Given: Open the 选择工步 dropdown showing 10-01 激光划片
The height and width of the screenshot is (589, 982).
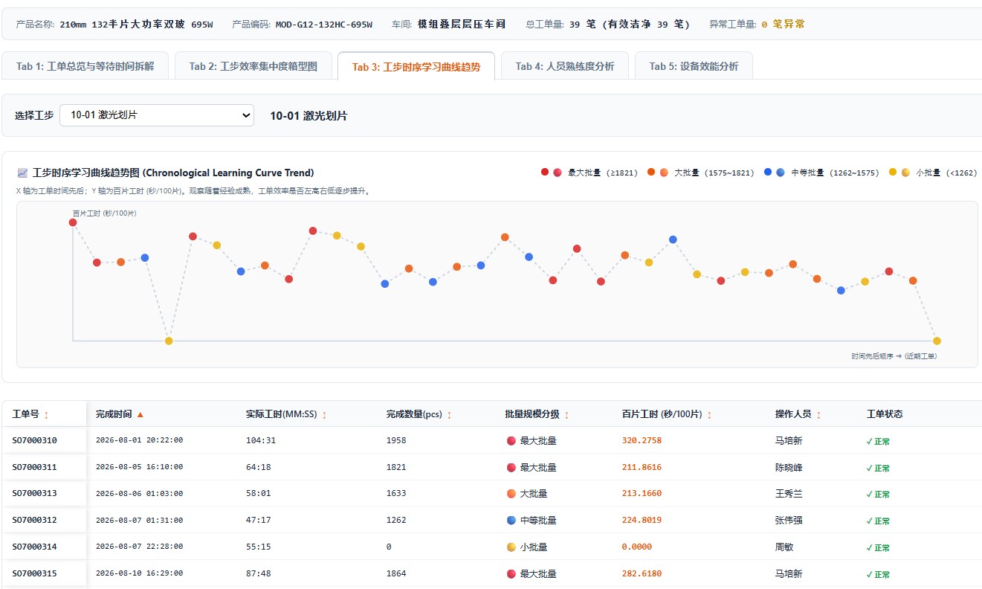Looking at the screenshot, I should [x=157, y=115].
